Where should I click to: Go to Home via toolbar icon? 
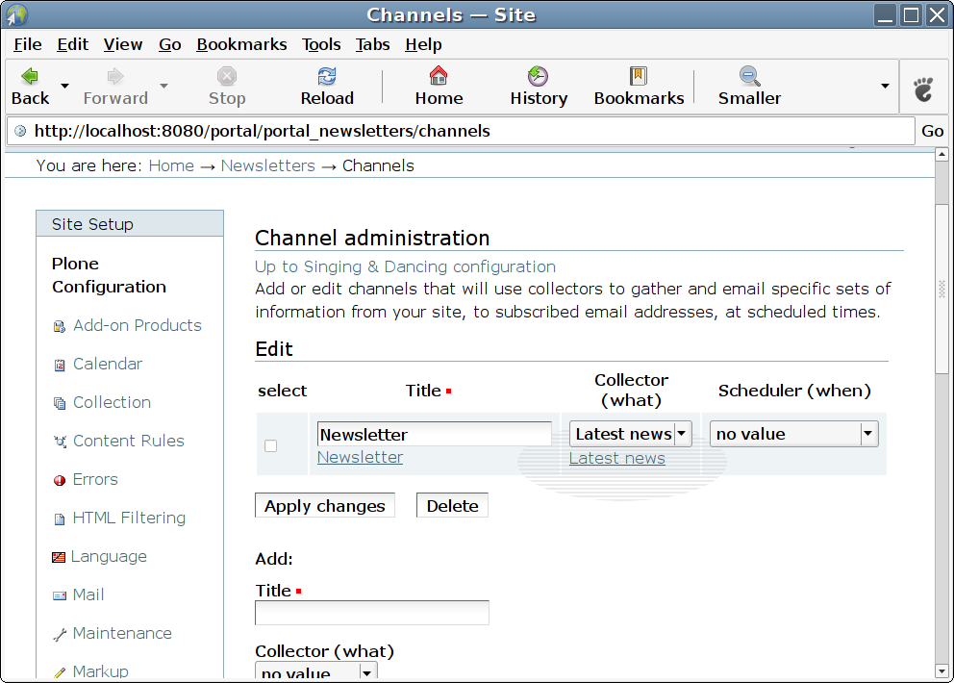pyautogui.click(x=439, y=77)
